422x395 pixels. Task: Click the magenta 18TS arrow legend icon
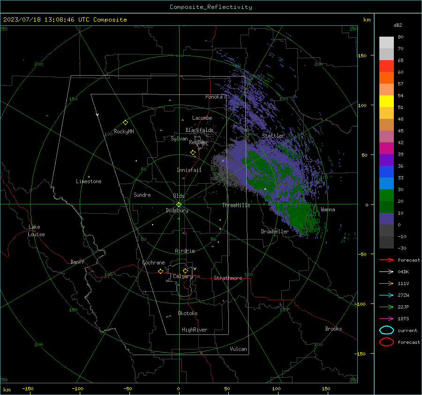(x=386, y=319)
